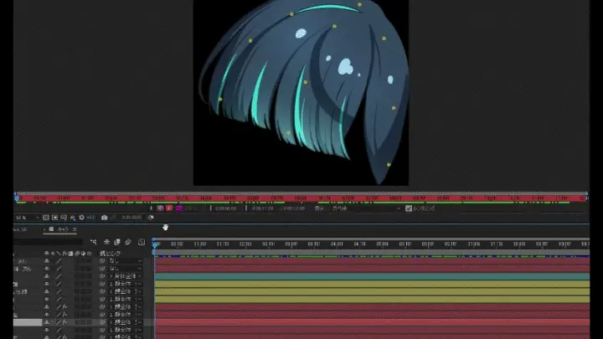Open the parent dropdown showing なし on first layer

point(124,261)
